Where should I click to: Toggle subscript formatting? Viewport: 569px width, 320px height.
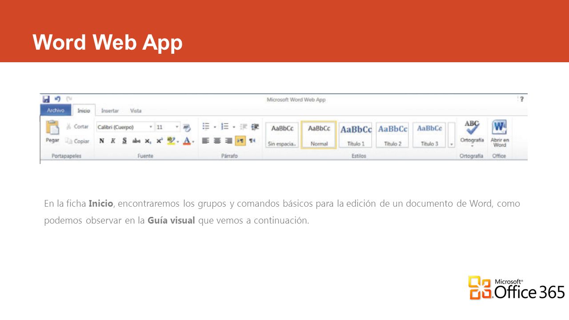click(x=148, y=141)
